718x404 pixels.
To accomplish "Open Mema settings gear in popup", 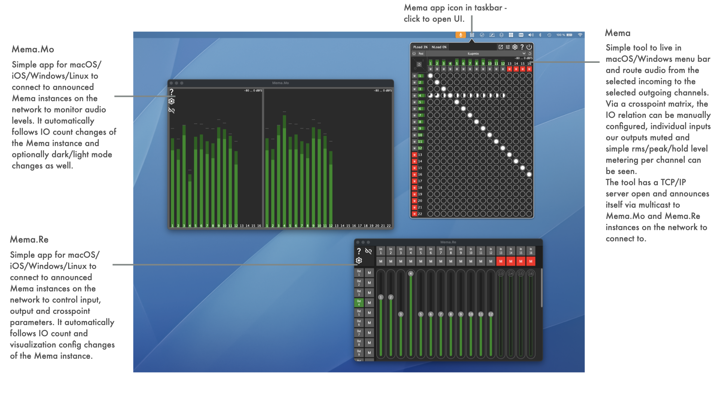I will pos(515,47).
